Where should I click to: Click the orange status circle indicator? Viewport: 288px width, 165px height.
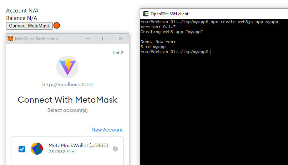[57, 26]
